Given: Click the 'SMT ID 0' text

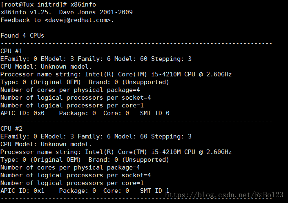Looking at the screenshot, I should tap(155, 113).
